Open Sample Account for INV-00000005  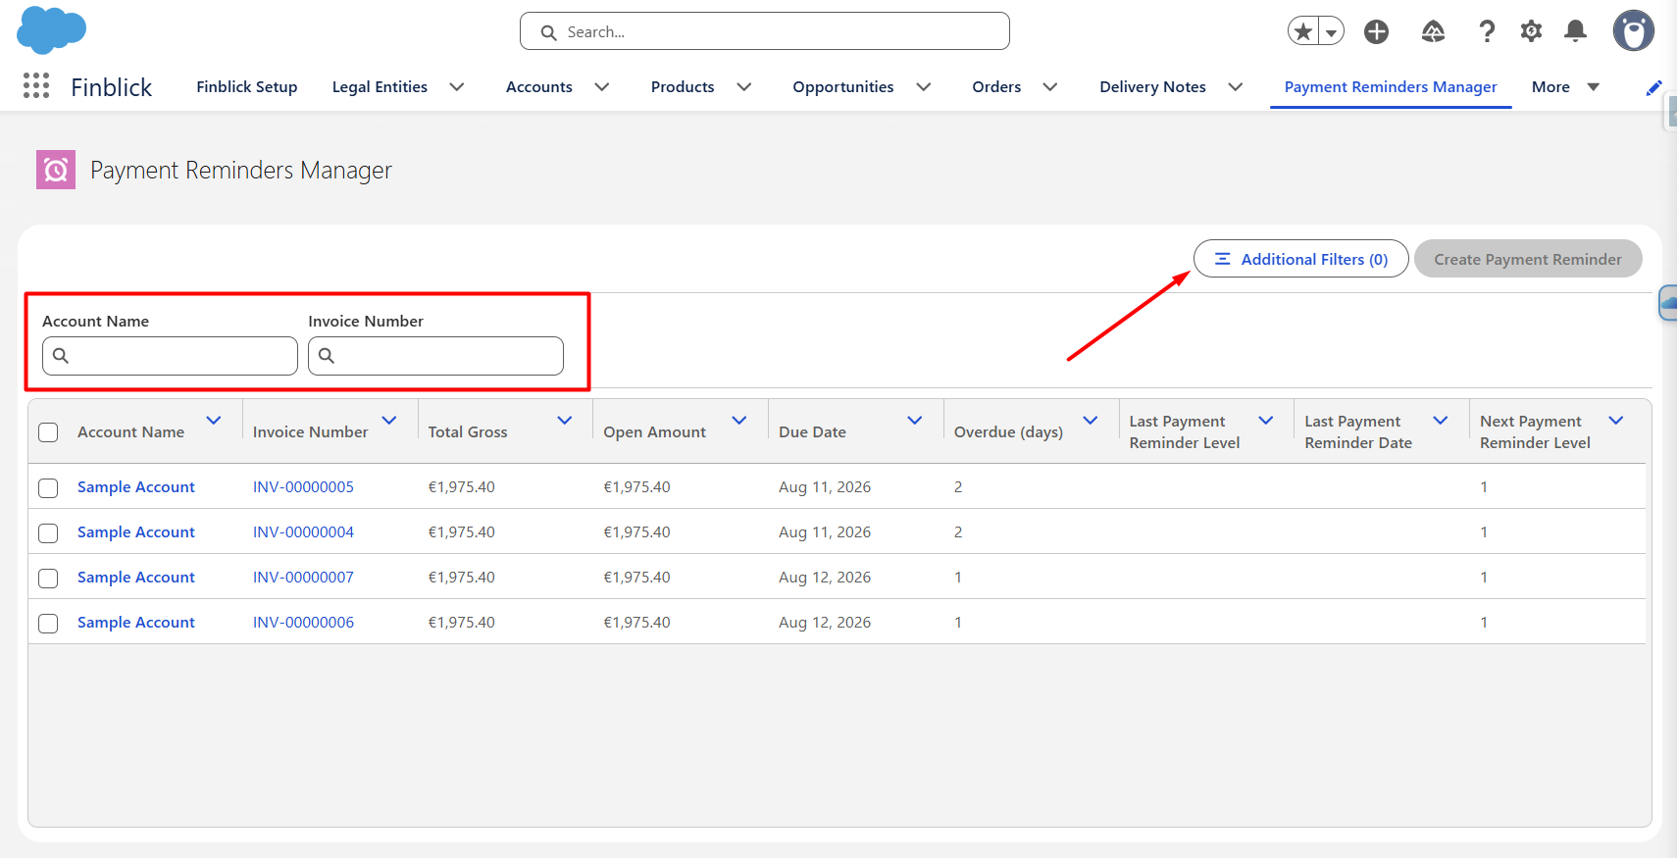136,487
